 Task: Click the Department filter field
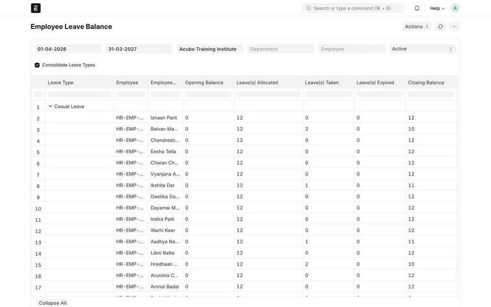281,49
